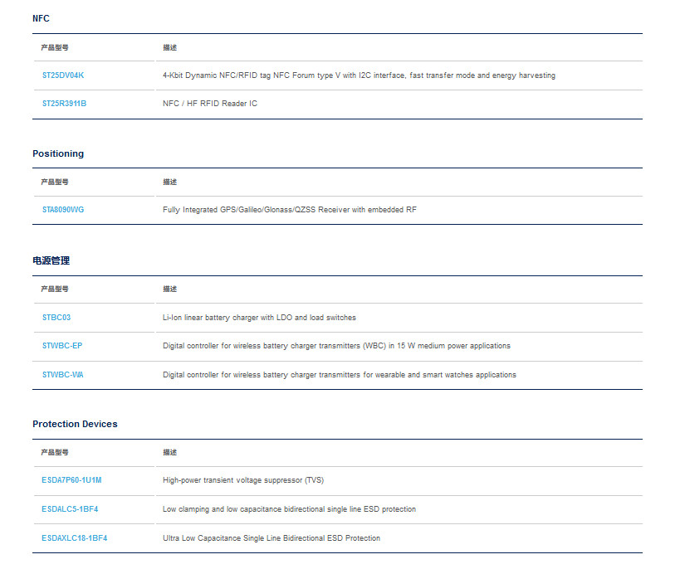Click the High-power transient voltage suppressor description
This screenshot has width=680, height=569.
(243, 480)
